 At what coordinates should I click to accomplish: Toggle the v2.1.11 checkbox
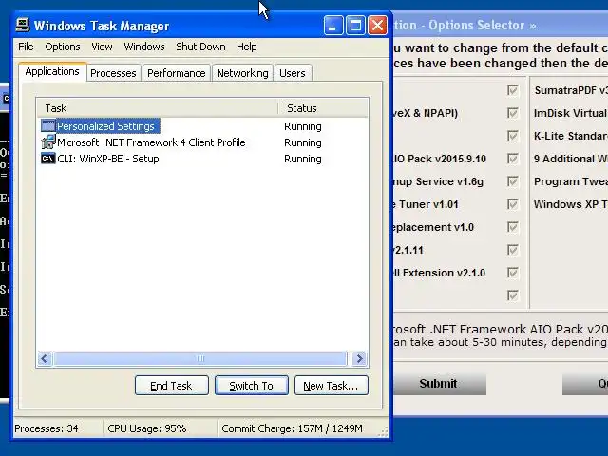coord(513,250)
